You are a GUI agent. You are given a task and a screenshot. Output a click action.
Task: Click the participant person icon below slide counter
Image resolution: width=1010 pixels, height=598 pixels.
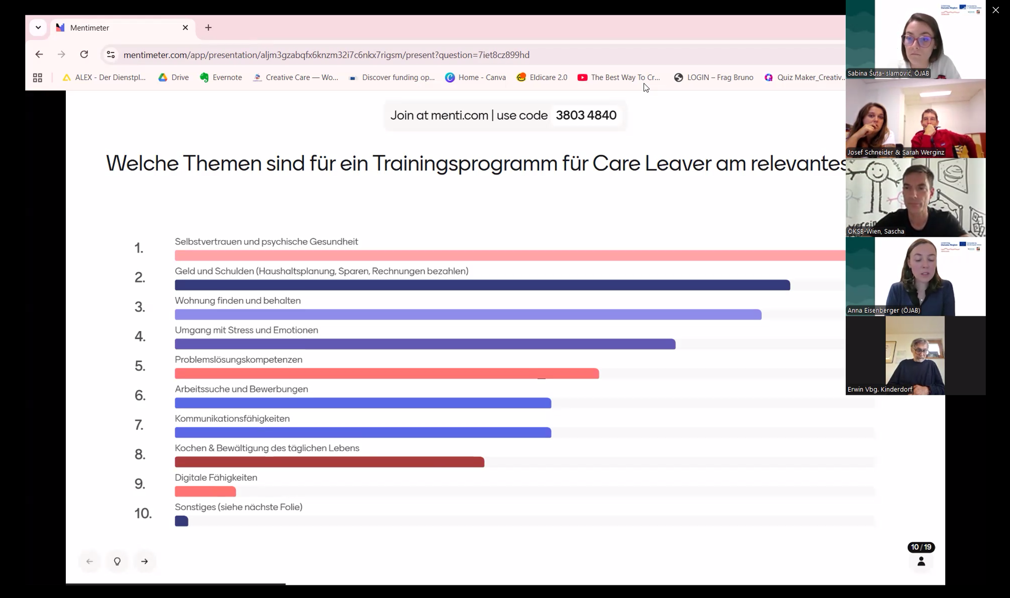click(x=920, y=562)
